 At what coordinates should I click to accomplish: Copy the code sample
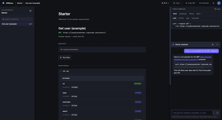click(x=218, y=9)
